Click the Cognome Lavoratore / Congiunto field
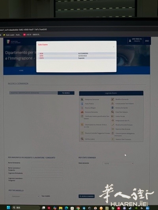The width and height of the screenshot is (158, 210). click(47, 179)
